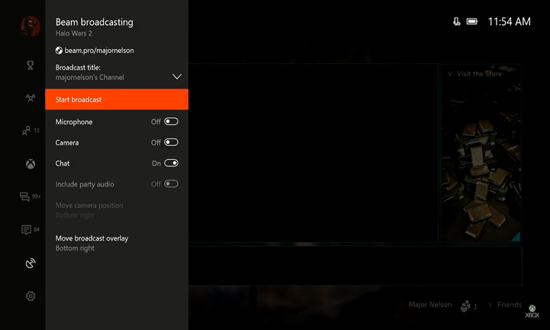Click the Major Nelson party label
Screen dimensions: 550x330
click(x=428, y=305)
